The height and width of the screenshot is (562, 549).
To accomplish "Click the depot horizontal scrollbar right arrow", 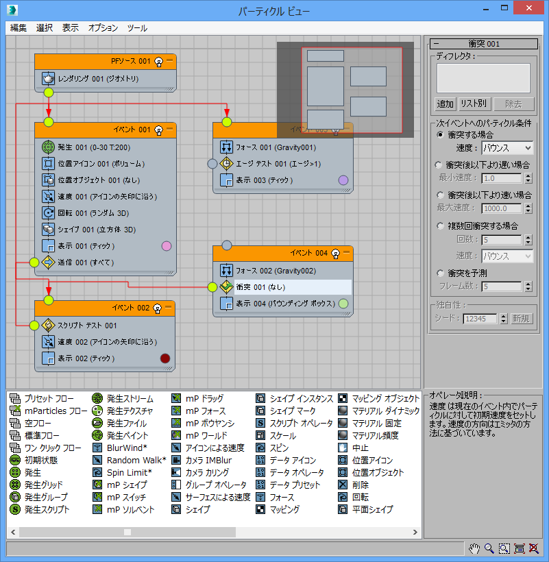I will click(415, 533).
